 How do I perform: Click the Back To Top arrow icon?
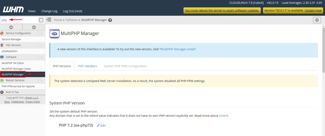(2, 92)
